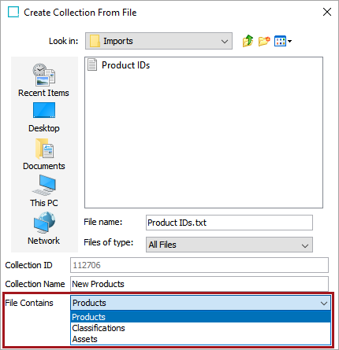339x350 pixels.
Task: Click the dialog title bar icon
Action: [13, 12]
